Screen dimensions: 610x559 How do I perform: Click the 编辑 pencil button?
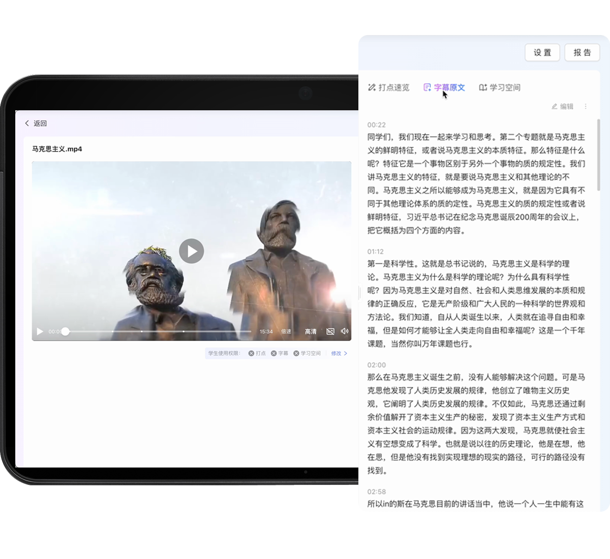pos(563,106)
